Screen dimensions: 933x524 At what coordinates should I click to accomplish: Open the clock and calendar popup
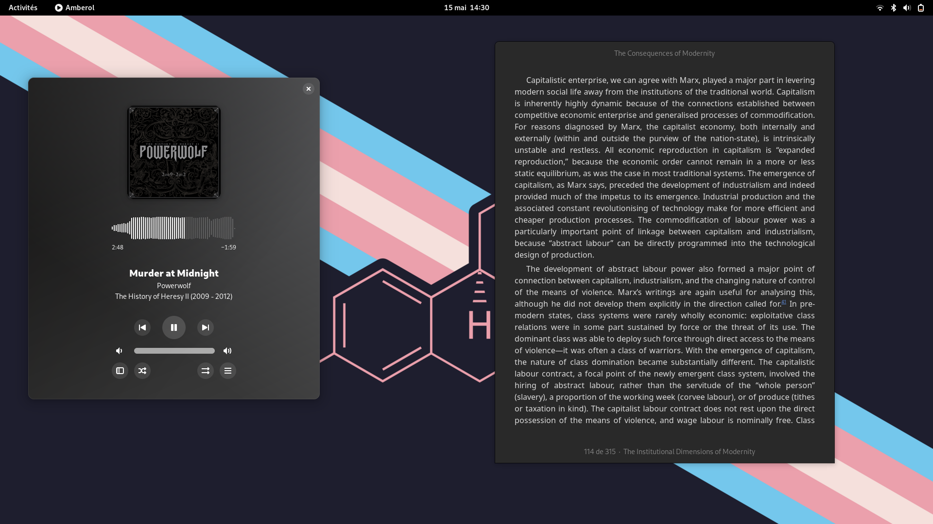click(x=466, y=8)
